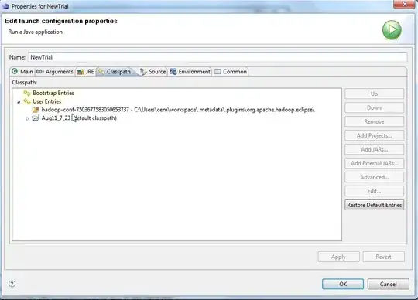Viewport: 418px width, 300px height.
Task: Open help via question mark icon
Action: point(12,284)
